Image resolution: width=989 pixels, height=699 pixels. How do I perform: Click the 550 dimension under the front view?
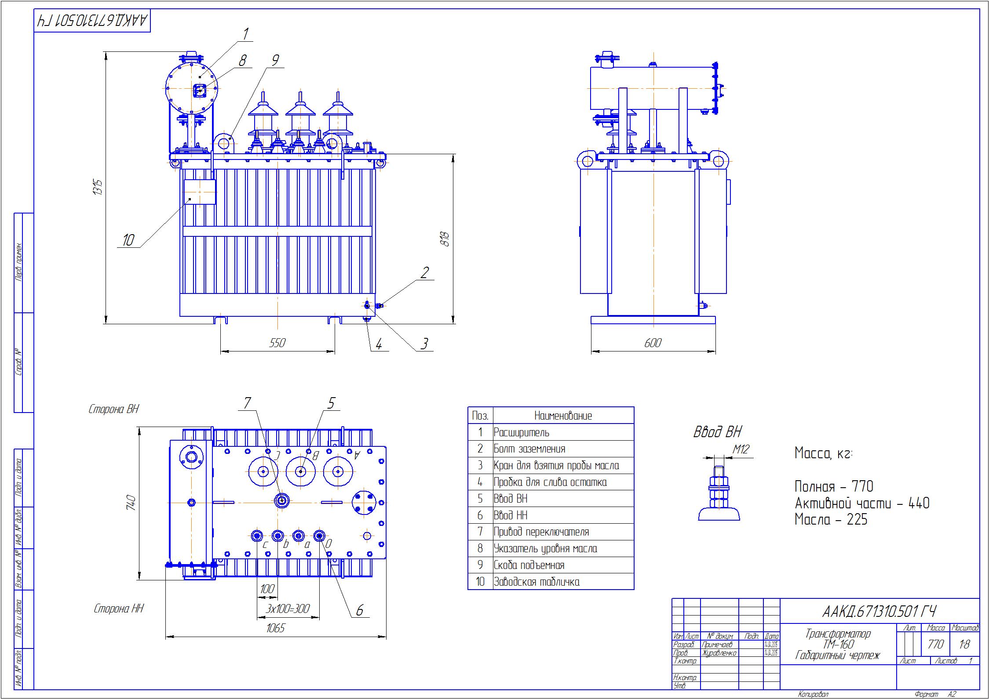277,343
